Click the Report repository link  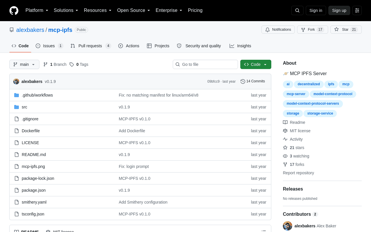298,173
